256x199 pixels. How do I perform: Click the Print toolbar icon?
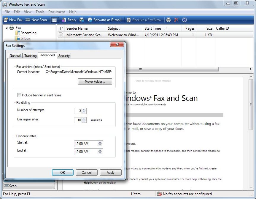(x=168, y=20)
